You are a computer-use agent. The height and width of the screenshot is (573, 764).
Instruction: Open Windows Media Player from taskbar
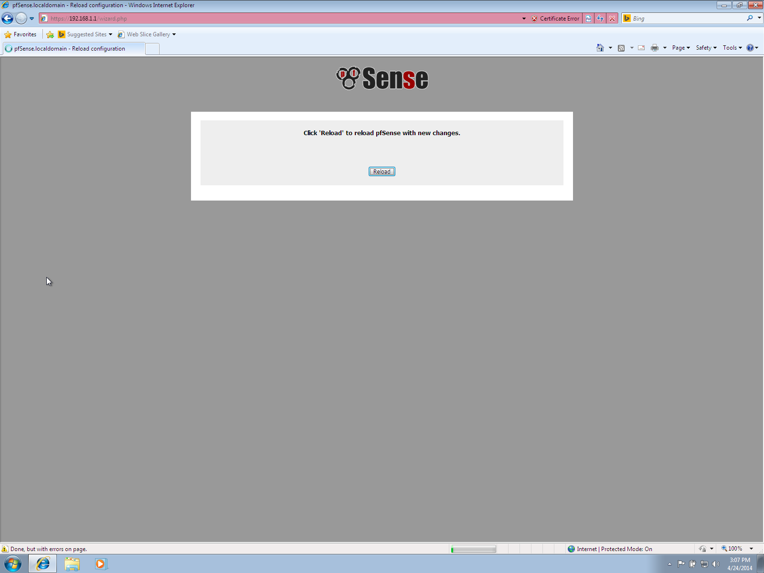(x=101, y=564)
